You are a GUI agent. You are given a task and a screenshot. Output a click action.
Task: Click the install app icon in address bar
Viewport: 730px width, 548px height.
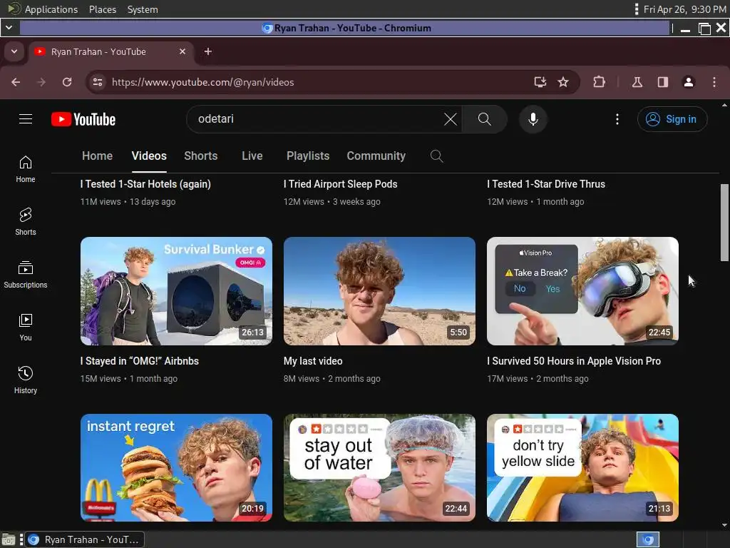pyautogui.click(x=540, y=82)
